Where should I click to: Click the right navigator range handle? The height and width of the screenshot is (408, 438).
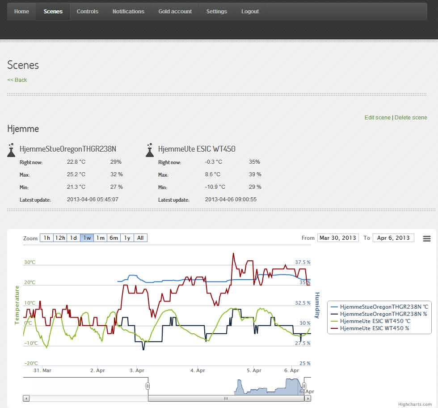(x=304, y=386)
